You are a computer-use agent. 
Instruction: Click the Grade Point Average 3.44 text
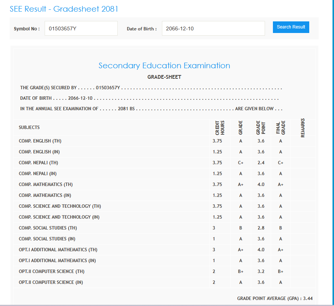coord(275,298)
